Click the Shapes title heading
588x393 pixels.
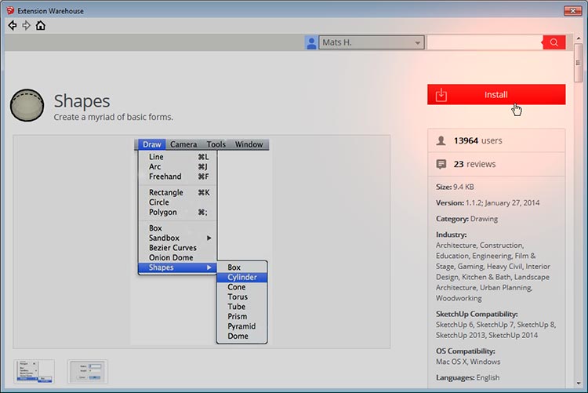82,101
